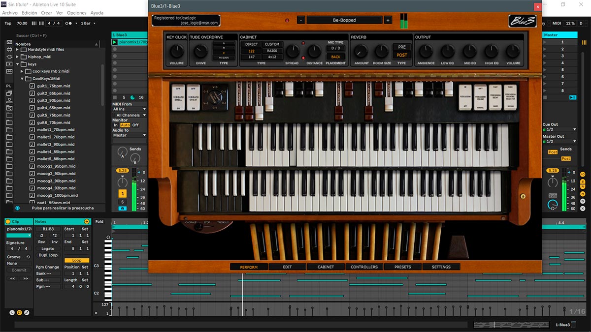Click the Vibrato Chorus rotary selector
The width and height of the screenshot is (591, 332).
click(x=215, y=97)
